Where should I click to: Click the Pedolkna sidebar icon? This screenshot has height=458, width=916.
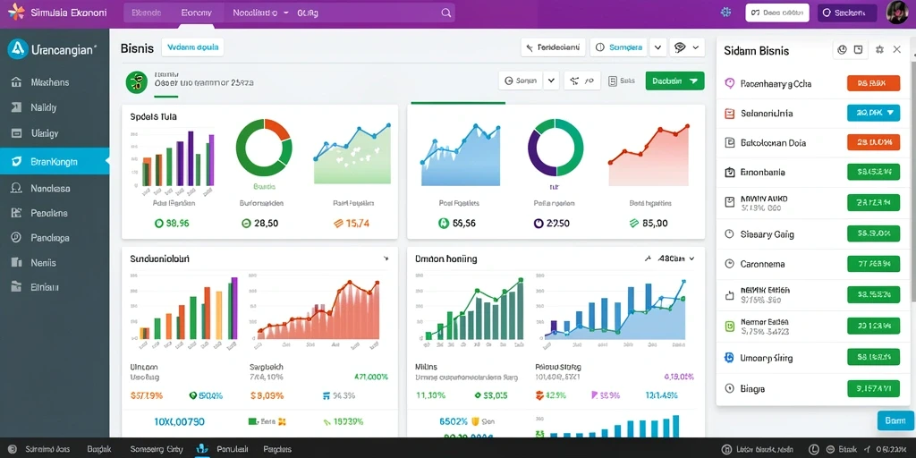pyautogui.click(x=16, y=213)
